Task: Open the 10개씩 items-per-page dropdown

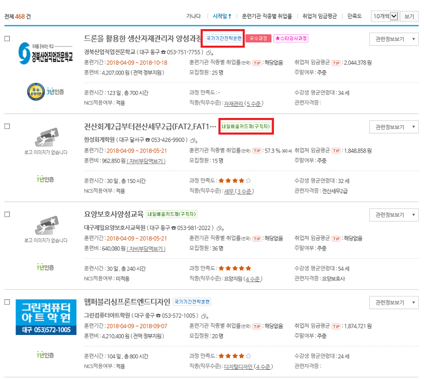Action: (x=385, y=16)
